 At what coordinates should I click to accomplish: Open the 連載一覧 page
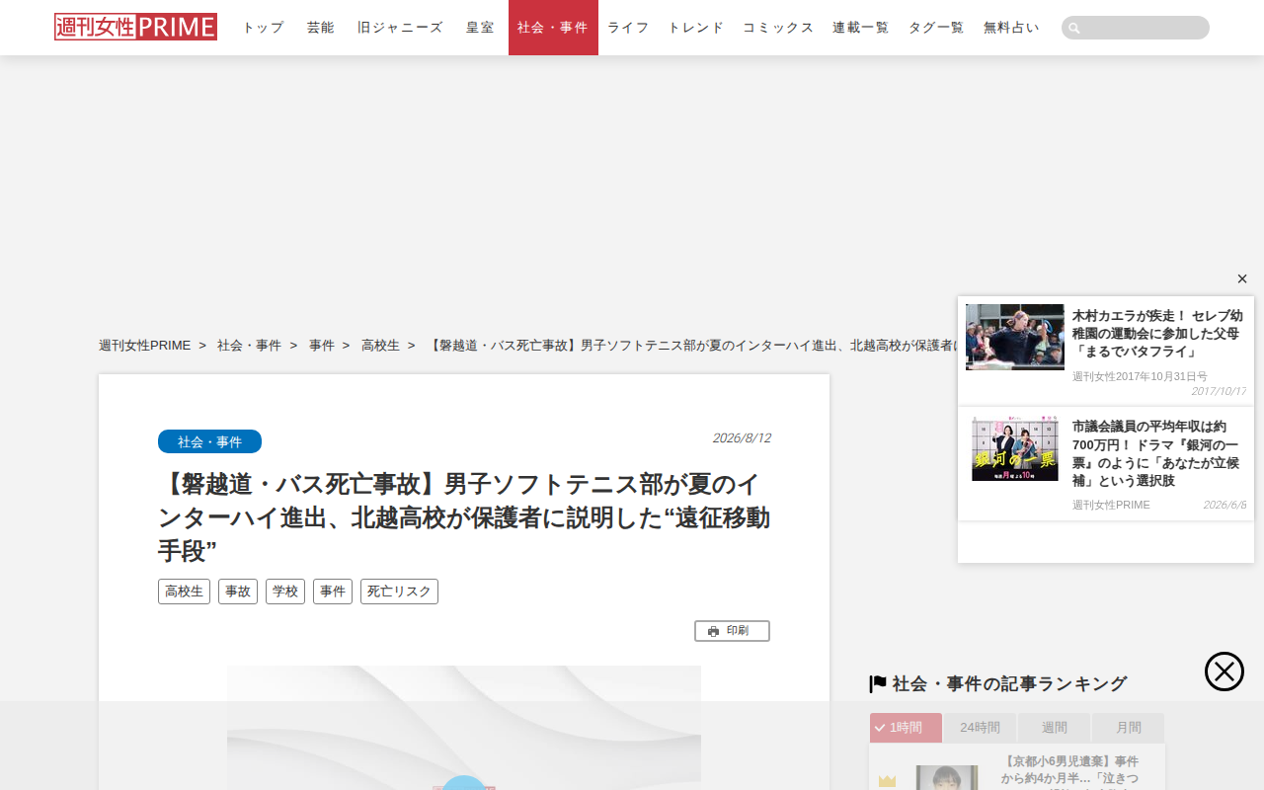860,28
